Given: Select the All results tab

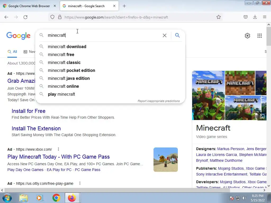Looking at the screenshot, I should [x=12, y=52].
